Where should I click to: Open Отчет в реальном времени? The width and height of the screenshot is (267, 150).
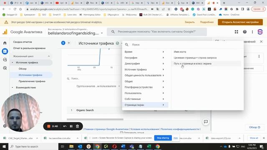point(29,48)
